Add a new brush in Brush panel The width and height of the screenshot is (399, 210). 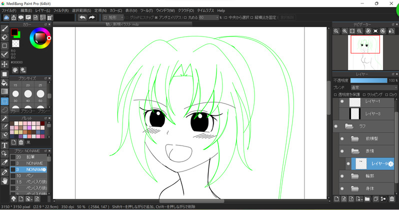coord(21,199)
